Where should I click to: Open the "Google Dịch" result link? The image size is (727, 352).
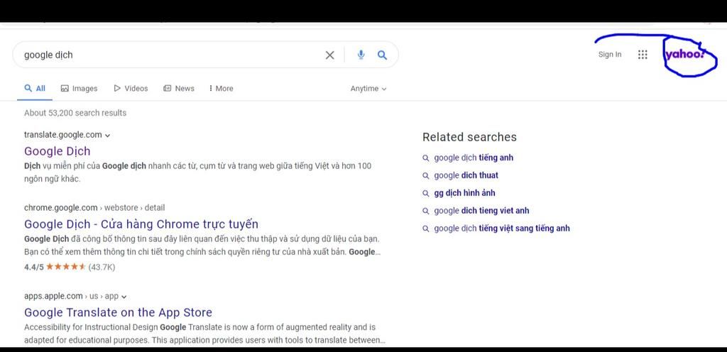point(58,151)
